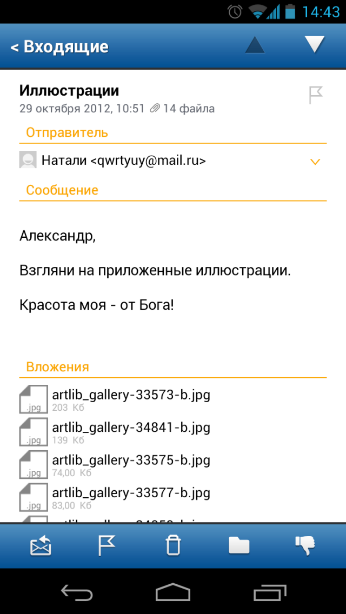The width and height of the screenshot is (346, 614).
Task: Navigate to previous message with up arrow
Action: [x=254, y=45]
